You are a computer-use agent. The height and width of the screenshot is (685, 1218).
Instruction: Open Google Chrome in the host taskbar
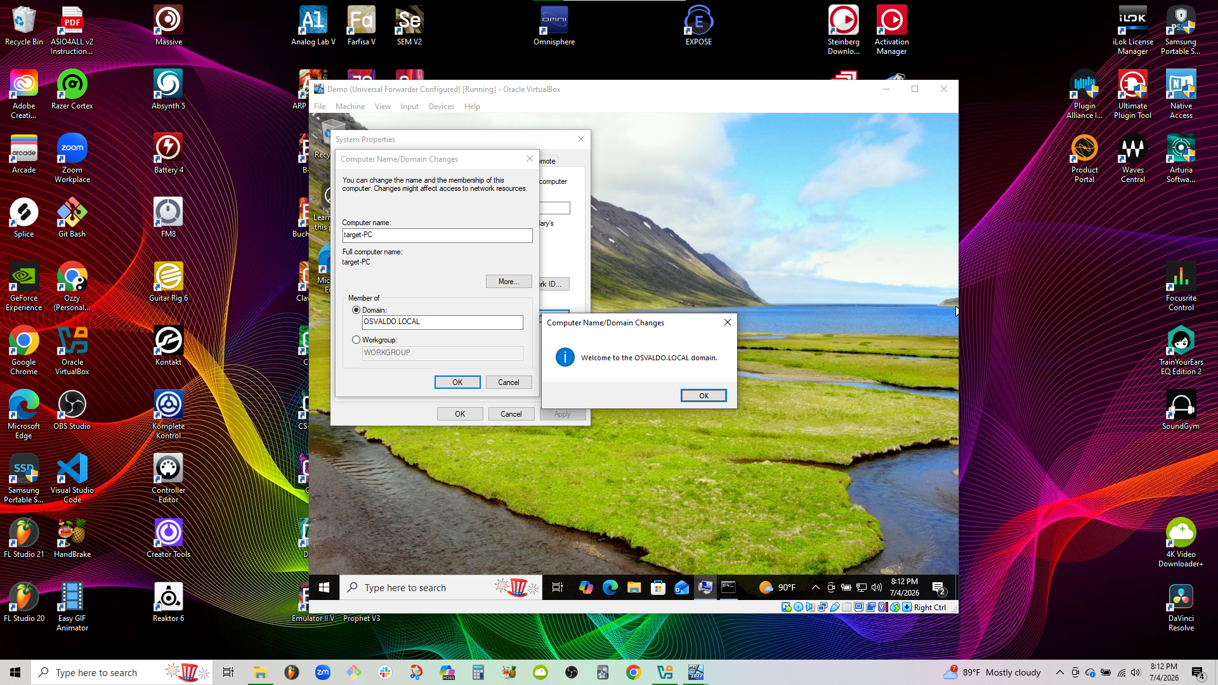pos(633,672)
